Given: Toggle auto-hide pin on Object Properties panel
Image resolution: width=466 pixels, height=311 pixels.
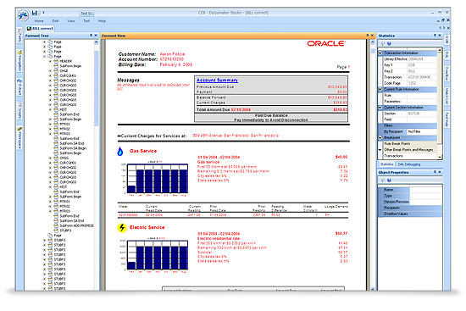Looking at the screenshot, I should coord(435,172).
